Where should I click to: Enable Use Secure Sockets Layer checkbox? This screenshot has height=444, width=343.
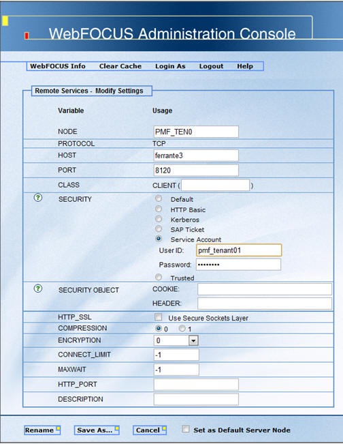(158, 317)
